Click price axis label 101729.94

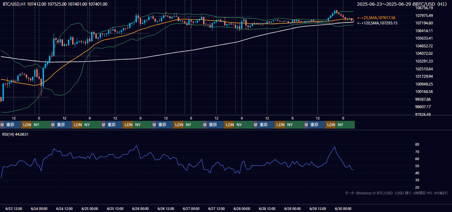[424, 76]
